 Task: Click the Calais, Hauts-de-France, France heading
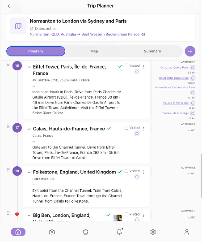69,129
